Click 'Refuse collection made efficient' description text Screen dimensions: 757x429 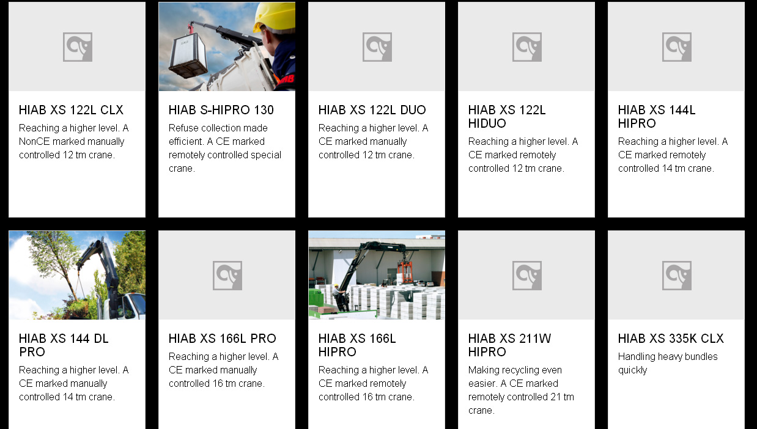(225, 148)
